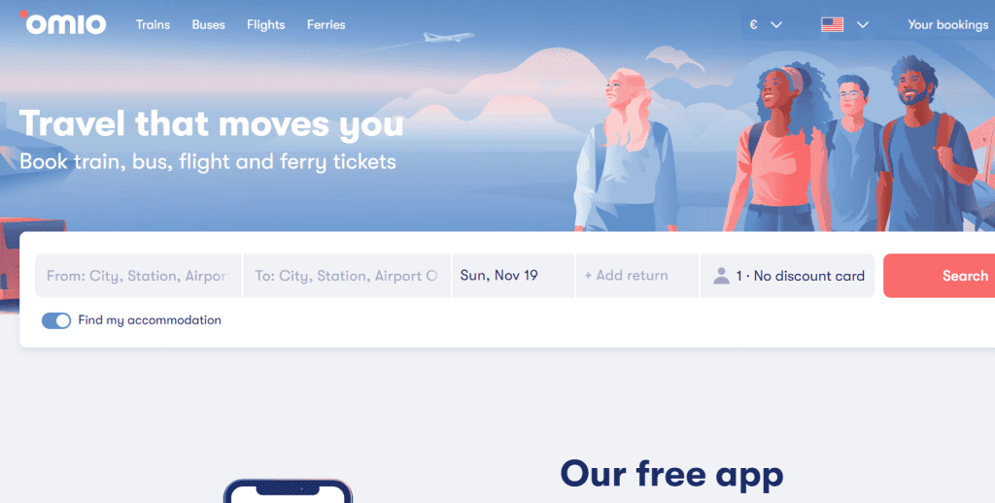Viewport: 995px width, 503px height.
Task: Open the Trains menu item
Action: coord(153,24)
